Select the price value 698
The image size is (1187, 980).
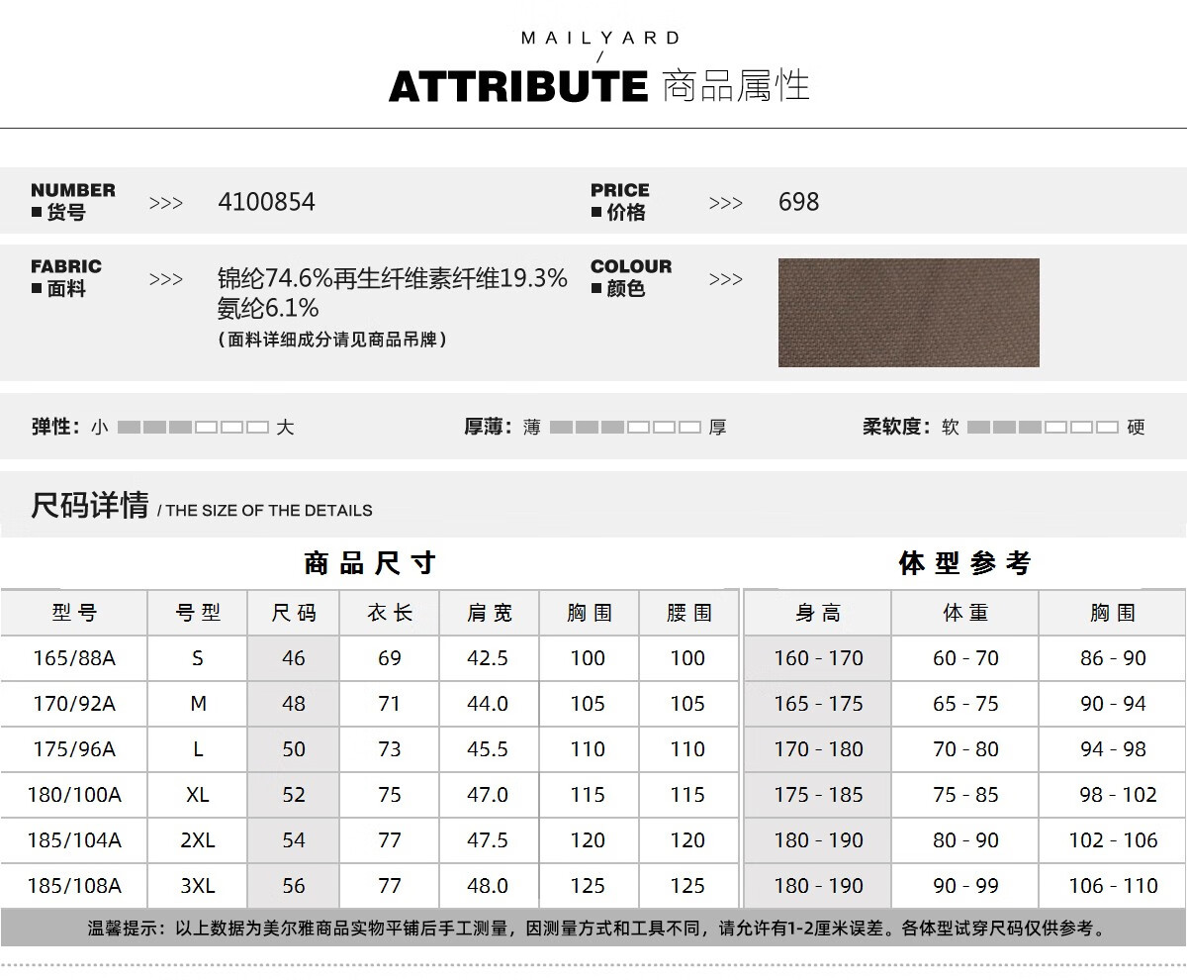coord(798,202)
